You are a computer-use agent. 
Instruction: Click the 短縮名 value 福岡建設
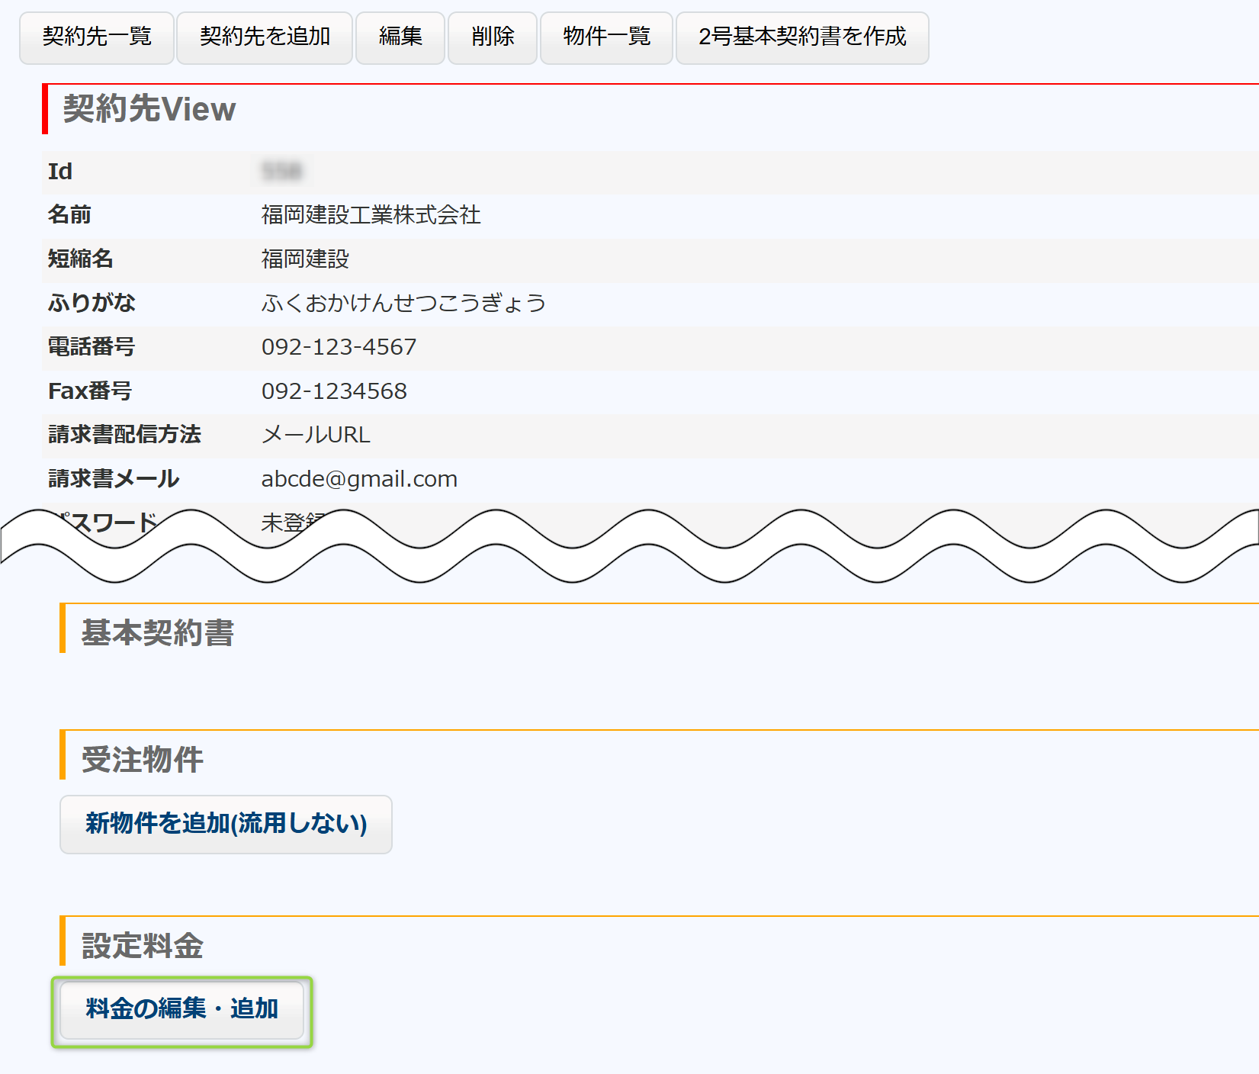[x=305, y=259]
